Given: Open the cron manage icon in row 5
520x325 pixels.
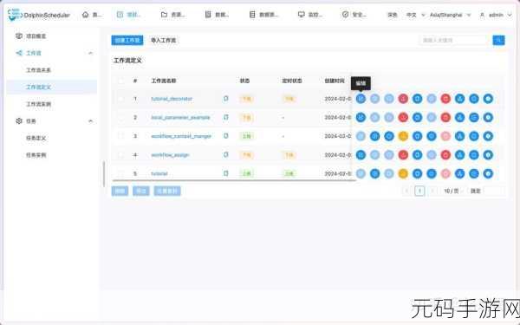Looking at the screenshot, I should pos(432,173).
